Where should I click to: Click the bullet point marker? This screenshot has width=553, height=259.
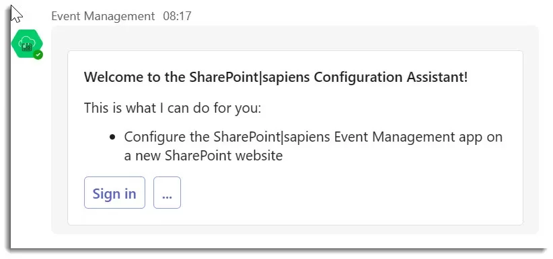(112, 137)
